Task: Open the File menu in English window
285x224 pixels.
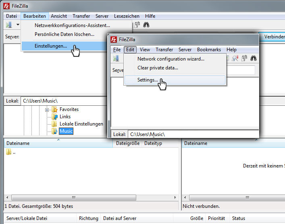Action: [x=117, y=50]
